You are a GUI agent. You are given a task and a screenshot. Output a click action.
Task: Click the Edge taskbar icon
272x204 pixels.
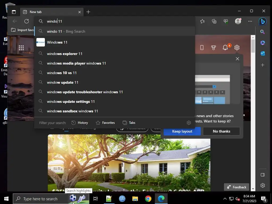[x=161, y=199]
